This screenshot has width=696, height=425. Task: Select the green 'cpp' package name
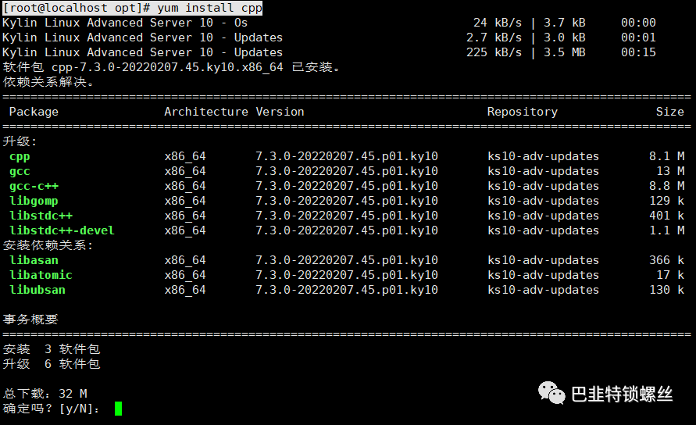pyautogui.click(x=20, y=157)
